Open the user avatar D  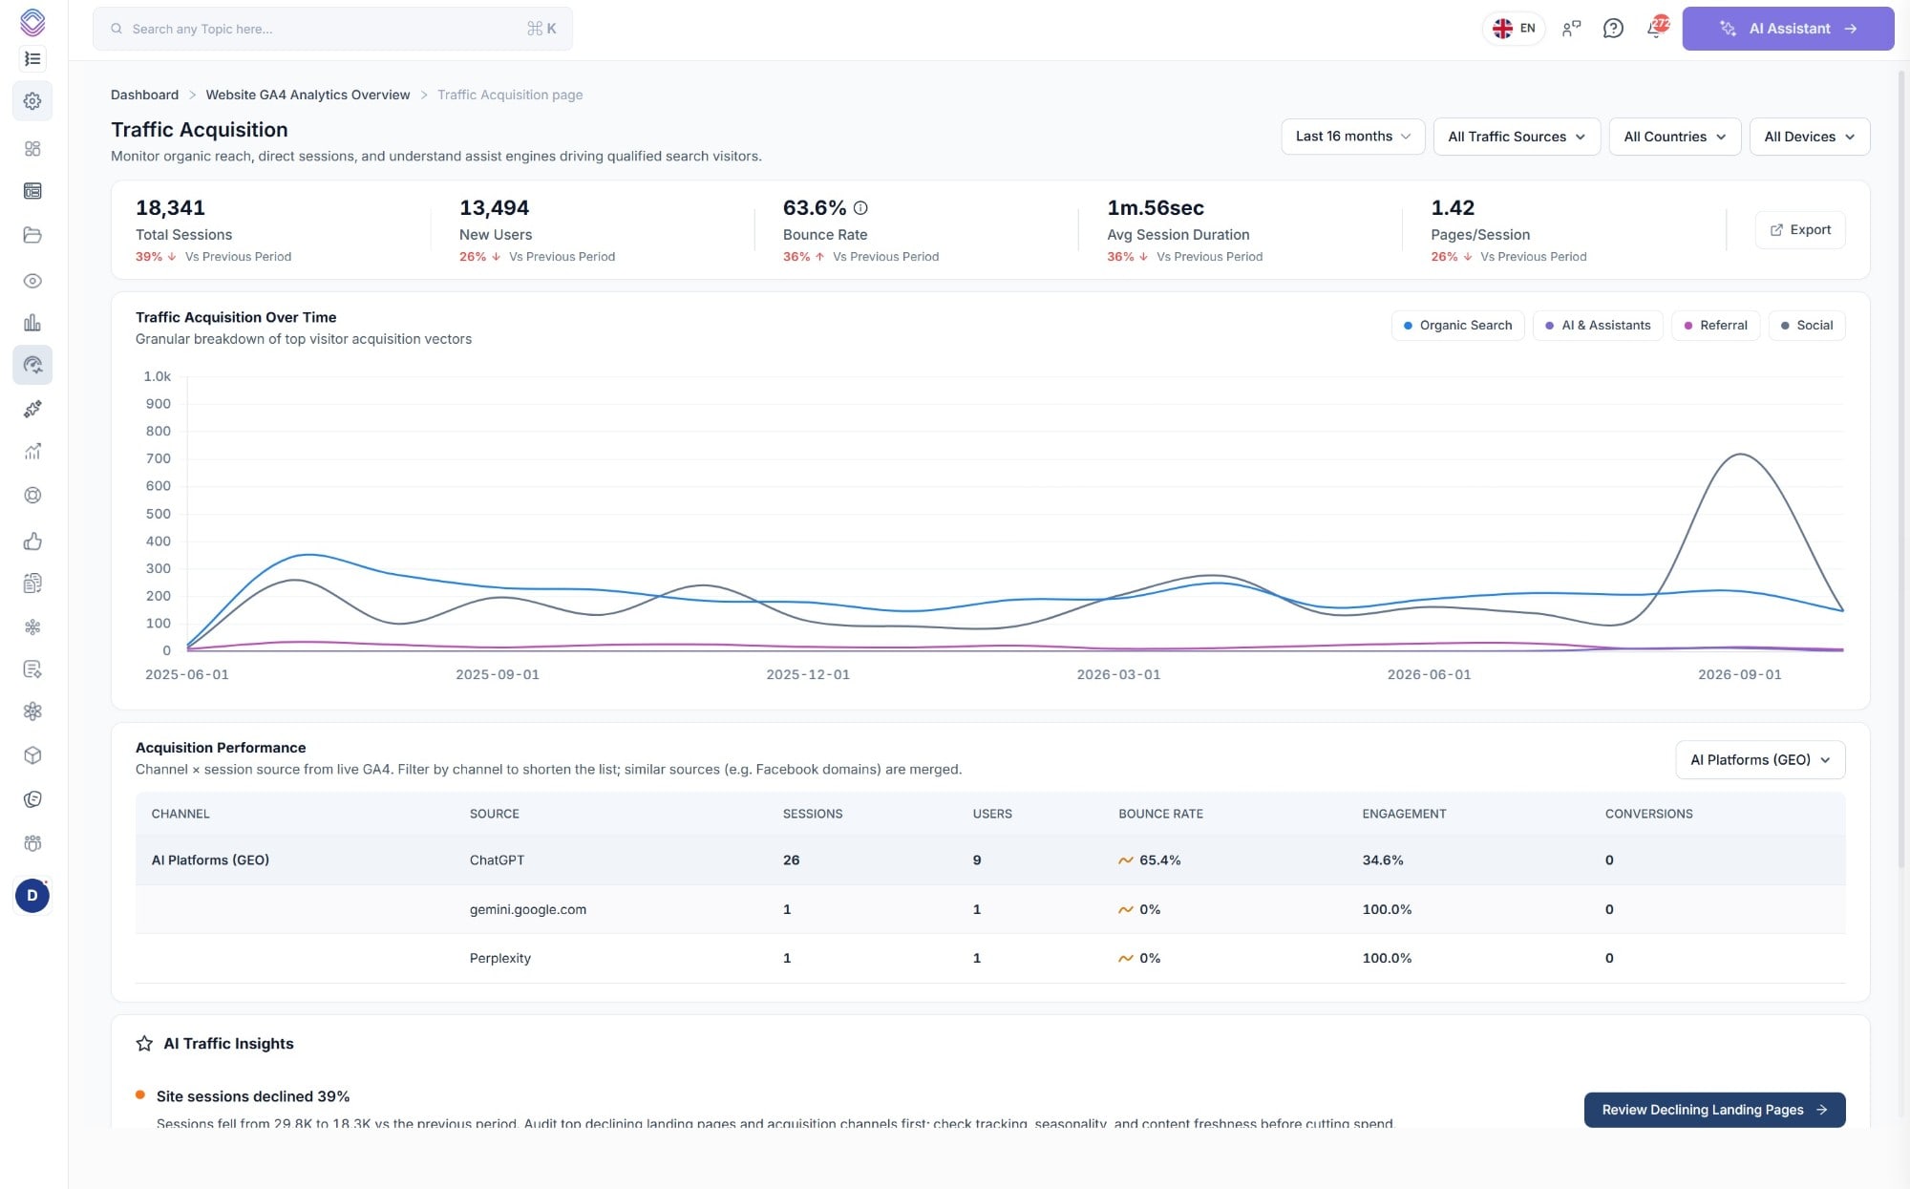coord(32,896)
